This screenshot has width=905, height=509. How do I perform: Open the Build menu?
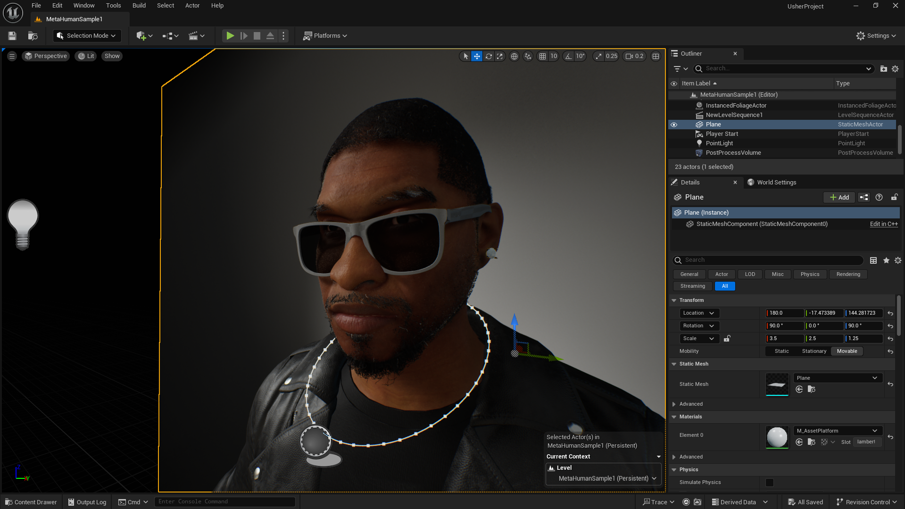pos(139,6)
